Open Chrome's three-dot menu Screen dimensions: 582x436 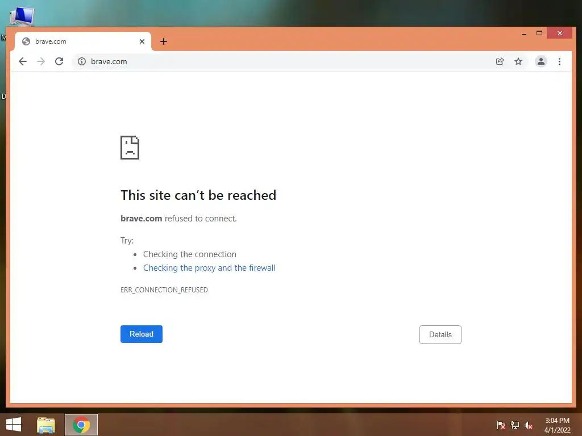[559, 61]
